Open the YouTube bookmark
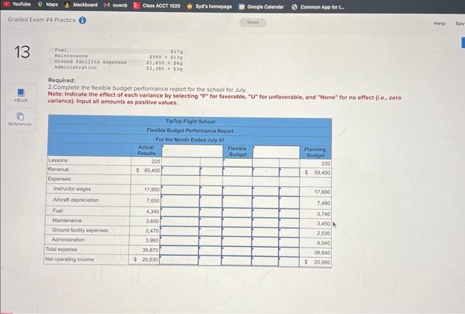Image resolution: width=465 pixels, height=314 pixels. click(17, 4)
